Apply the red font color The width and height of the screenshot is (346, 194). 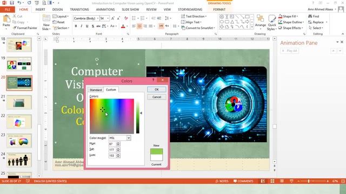coord(123,26)
